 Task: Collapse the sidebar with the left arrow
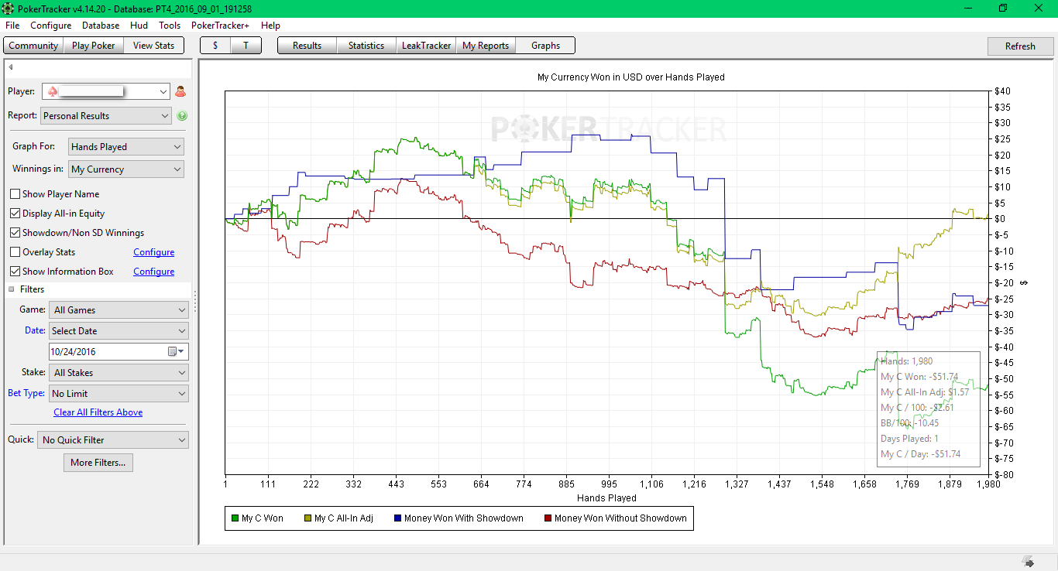point(11,67)
